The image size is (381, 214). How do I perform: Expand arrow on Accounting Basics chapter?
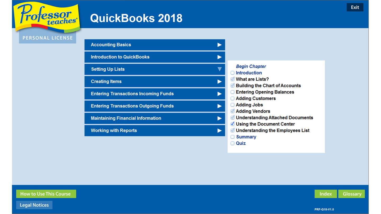[x=219, y=45]
